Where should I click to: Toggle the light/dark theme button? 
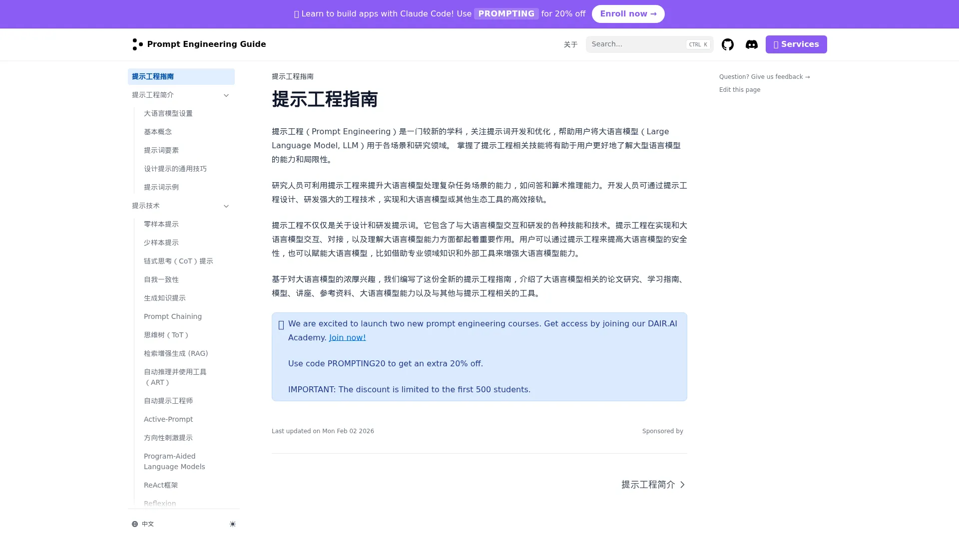(x=232, y=524)
